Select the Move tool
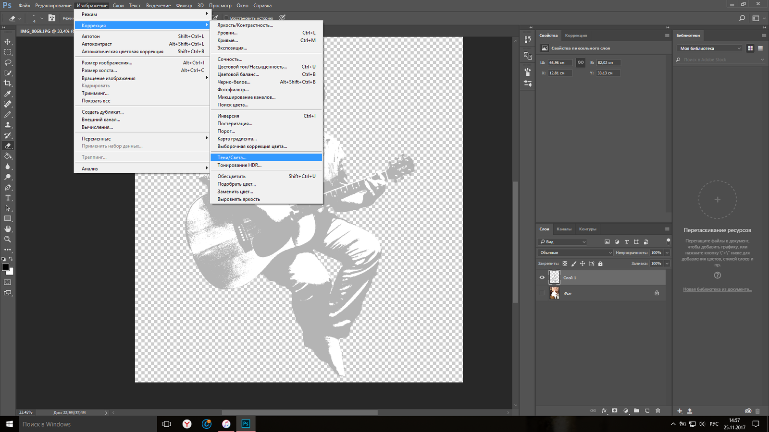The width and height of the screenshot is (769, 432). [8, 42]
